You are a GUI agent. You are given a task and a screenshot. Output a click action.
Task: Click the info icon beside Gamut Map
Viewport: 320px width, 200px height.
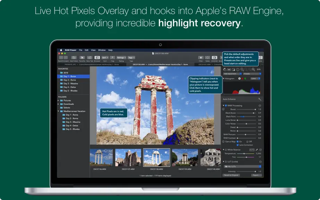coord(223,142)
